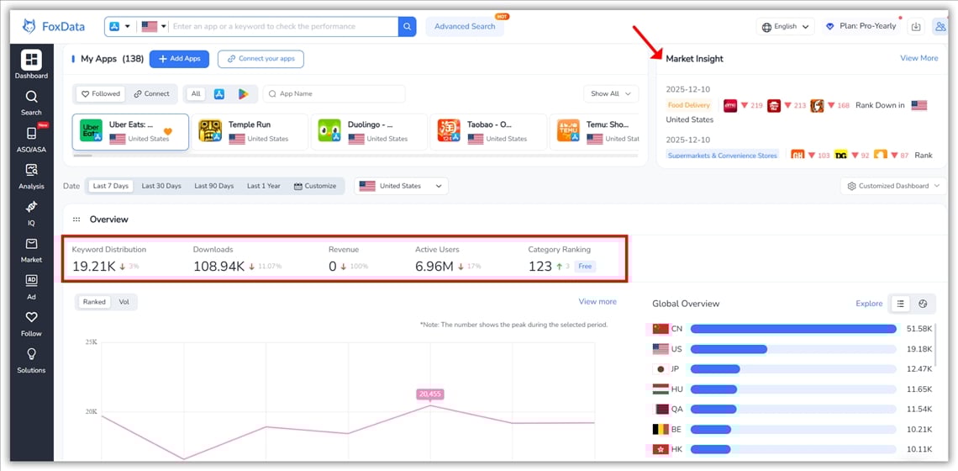The height and width of the screenshot is (471, 958).
Task: Toggle the Followed apps filter
Action: click(x=101, y=94)
